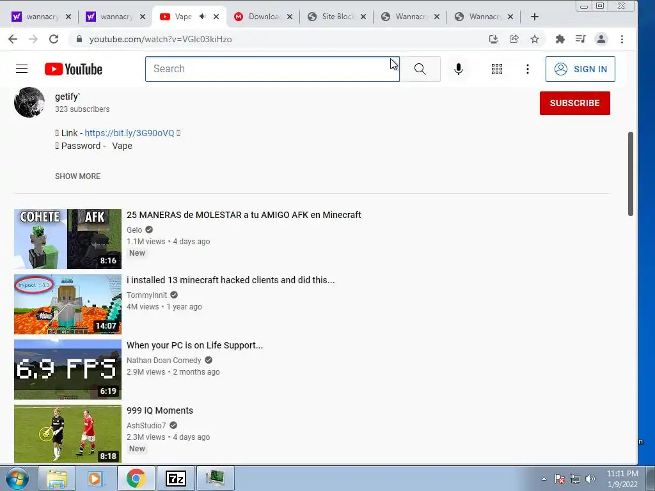This screenshot has height=491, width=655.
Task: Open Windows Start menu orb
Action: [x=17, y=478]
